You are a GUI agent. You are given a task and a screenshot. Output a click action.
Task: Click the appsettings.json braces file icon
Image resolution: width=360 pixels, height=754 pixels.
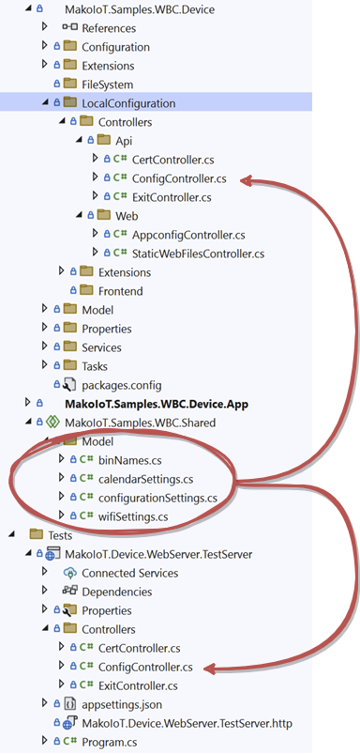click(70, 704)
